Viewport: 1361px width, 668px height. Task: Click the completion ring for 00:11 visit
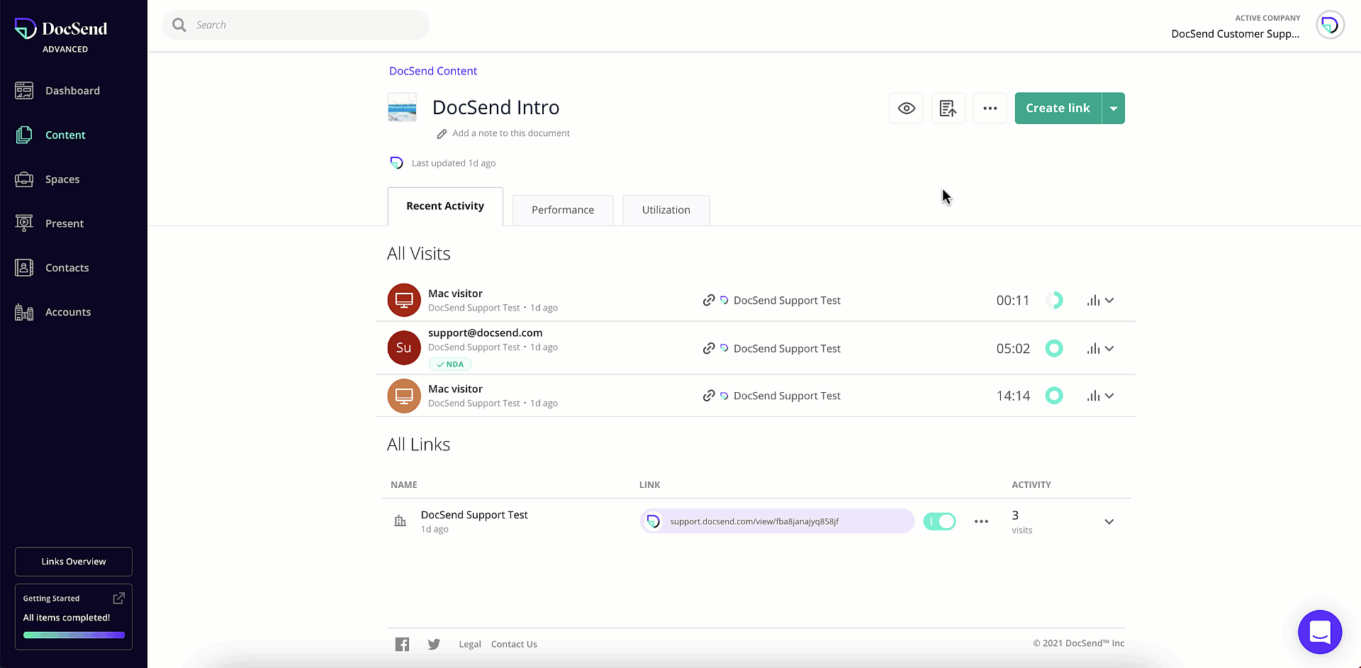point(1054,300)
